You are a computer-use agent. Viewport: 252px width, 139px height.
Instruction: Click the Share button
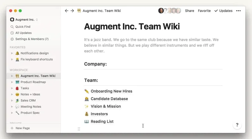[x=190, y=11]
